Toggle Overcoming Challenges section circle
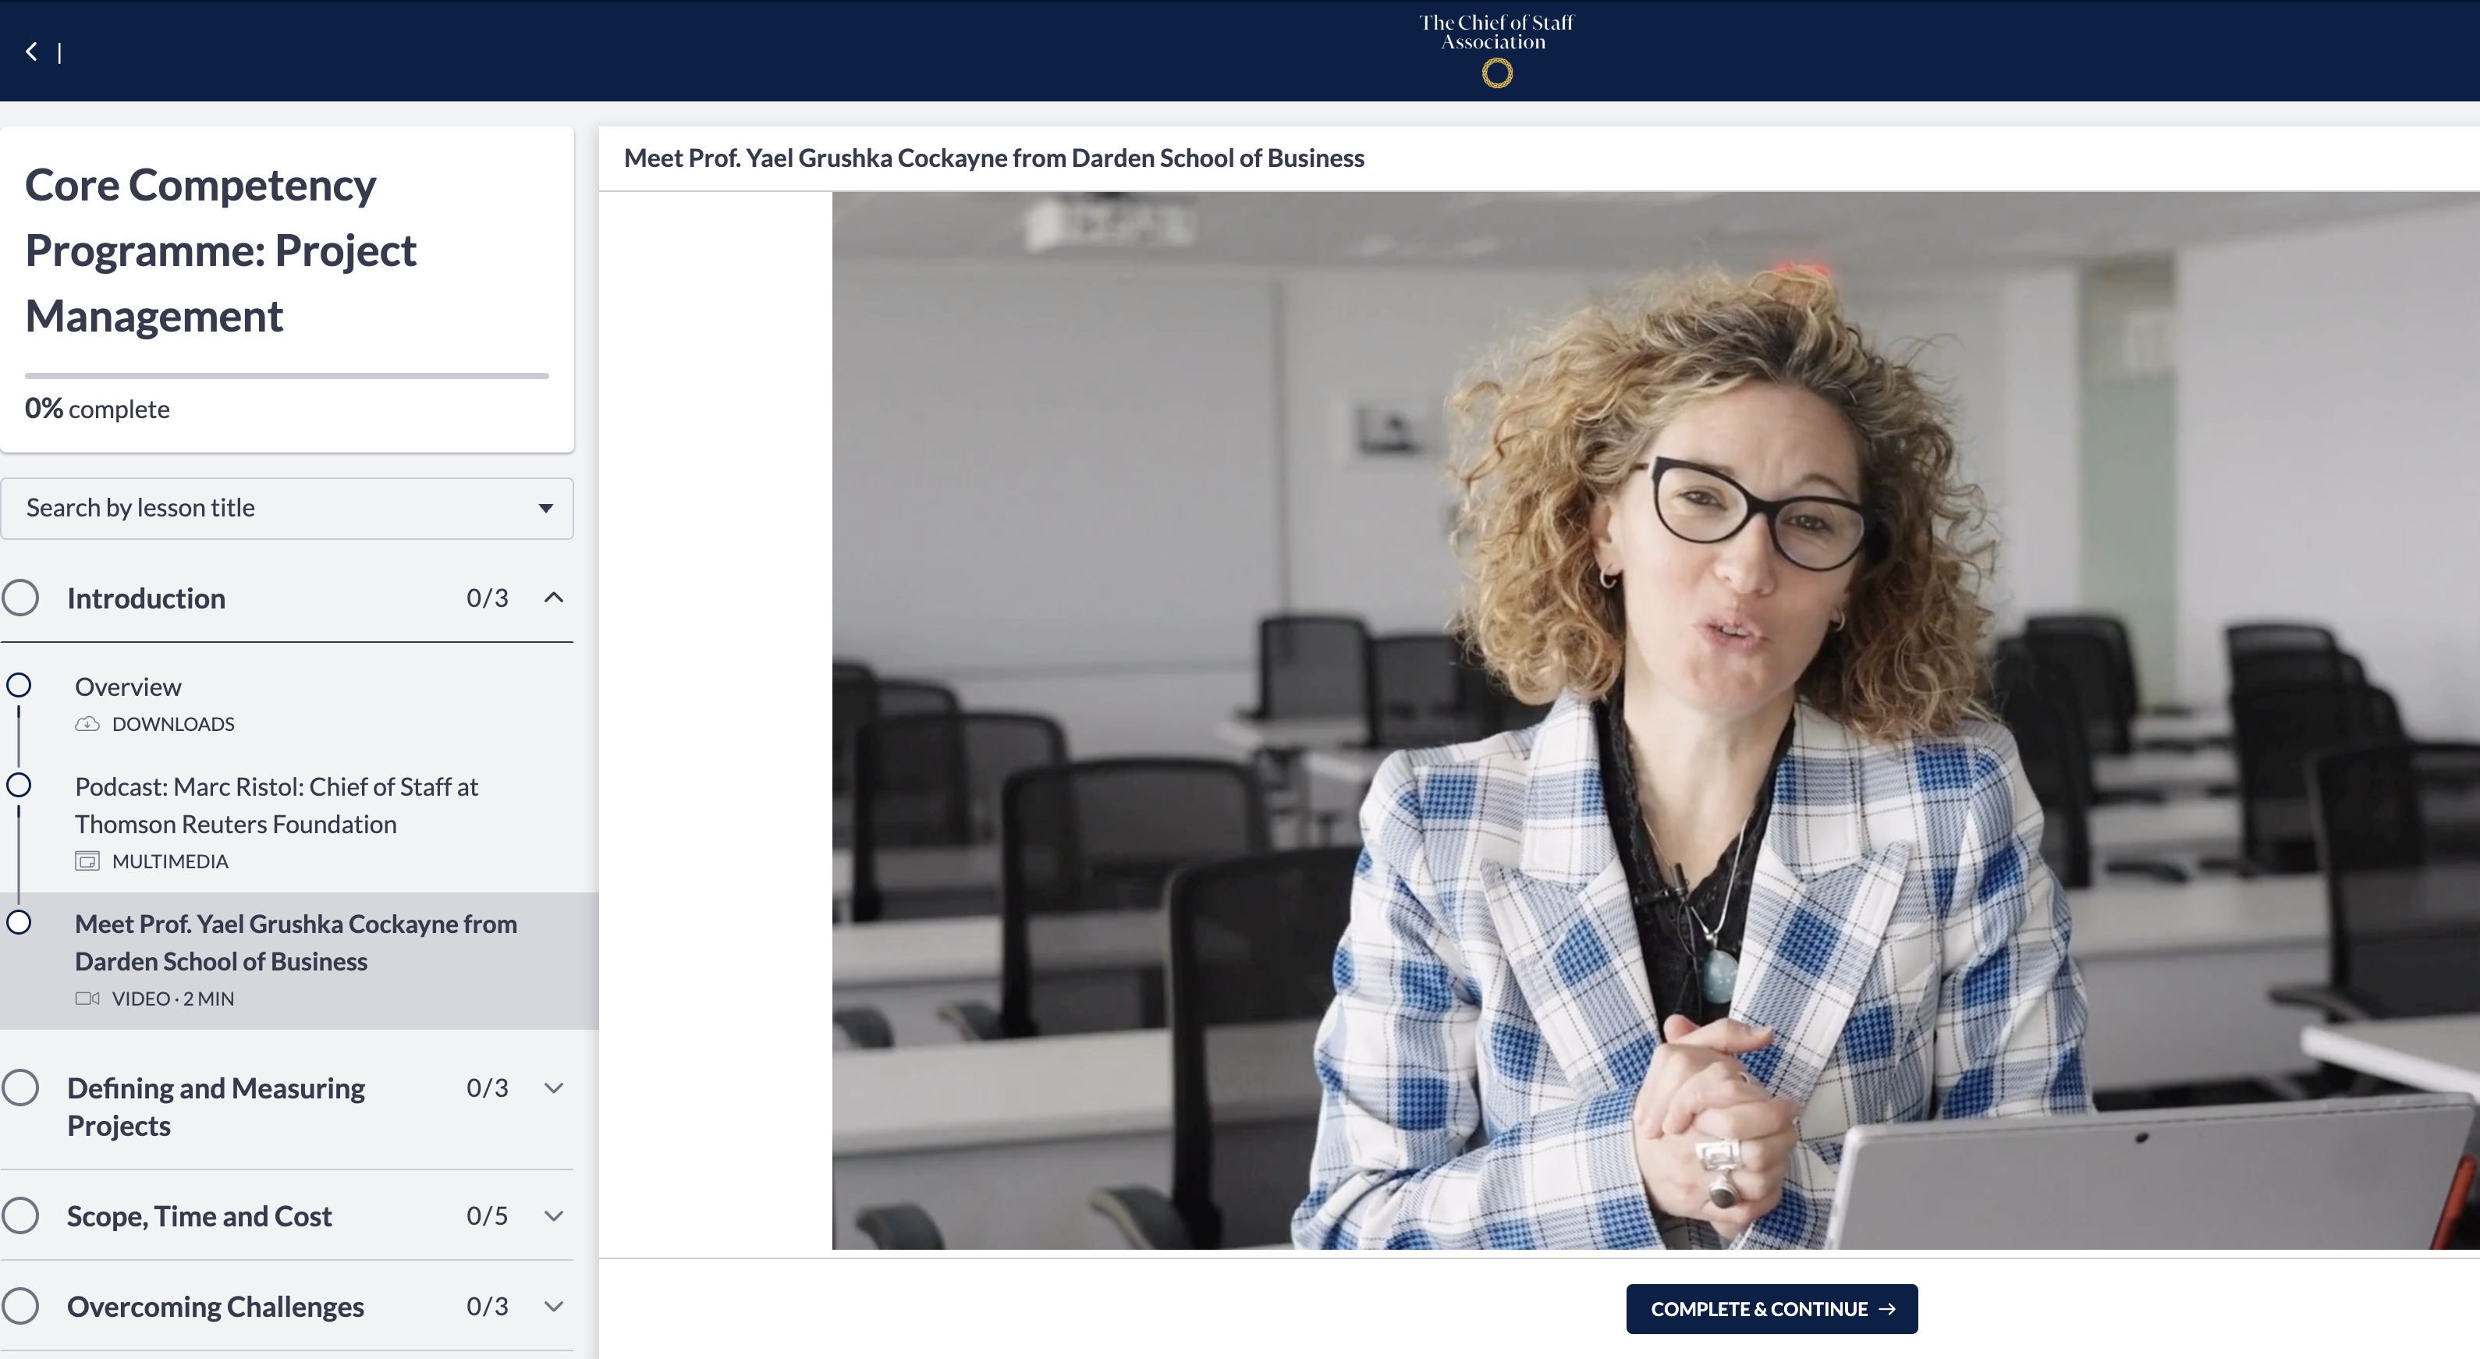 point(20,1306)
